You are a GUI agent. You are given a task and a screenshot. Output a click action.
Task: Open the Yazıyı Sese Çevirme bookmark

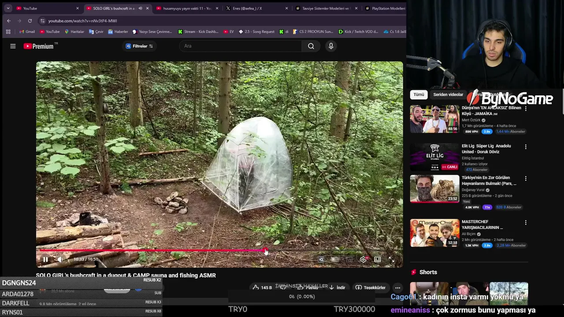pos(152,32)
